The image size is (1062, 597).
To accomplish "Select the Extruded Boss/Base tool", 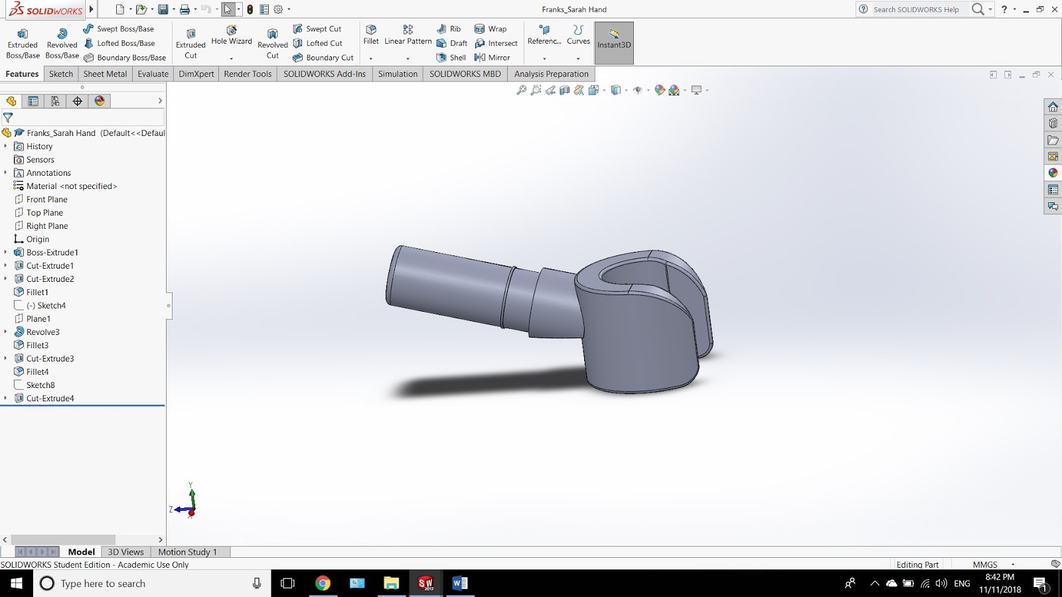I will [x=23, y=44].
